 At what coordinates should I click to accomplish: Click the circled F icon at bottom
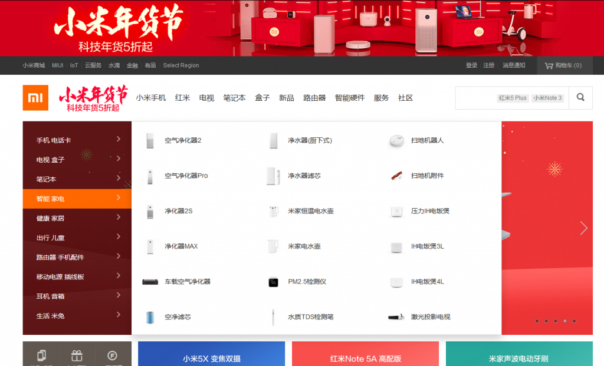tap(112, 355)
